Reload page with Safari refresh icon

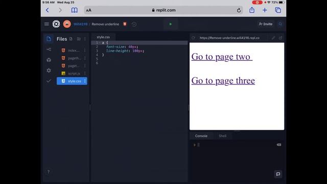[x=239, y=10]
